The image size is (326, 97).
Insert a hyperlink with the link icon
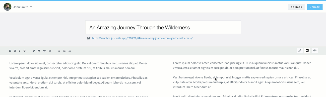(x=34, y=51)
